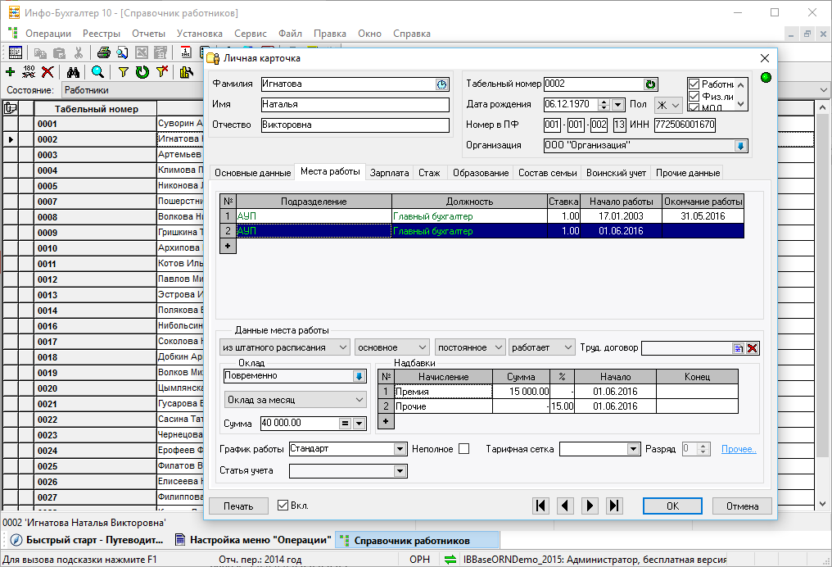Go to the last record arrow
The height and width of the screenshot is (567, 832).
point(614,506)
